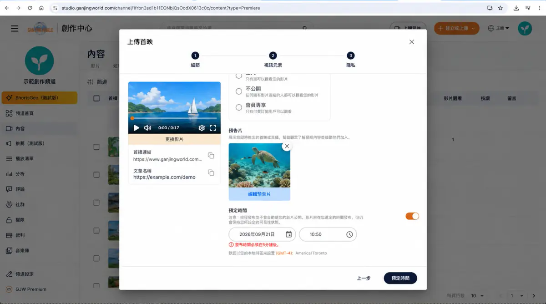Open the green leaf profile avatar
This screenshot has height=304, width=546.
click(525, 28)
